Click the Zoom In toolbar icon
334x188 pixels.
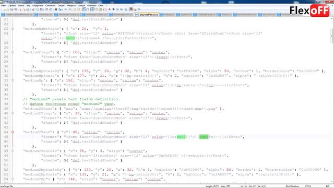coord(66,9)
